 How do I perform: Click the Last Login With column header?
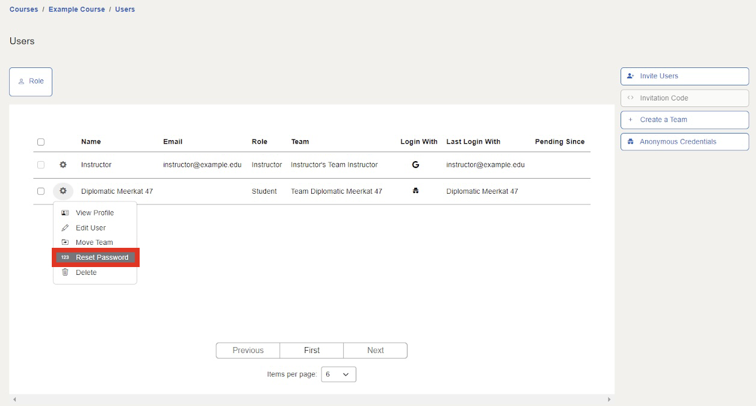[x=473, y=142]
